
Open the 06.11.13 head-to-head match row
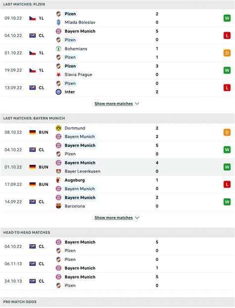tap(117, 264)
